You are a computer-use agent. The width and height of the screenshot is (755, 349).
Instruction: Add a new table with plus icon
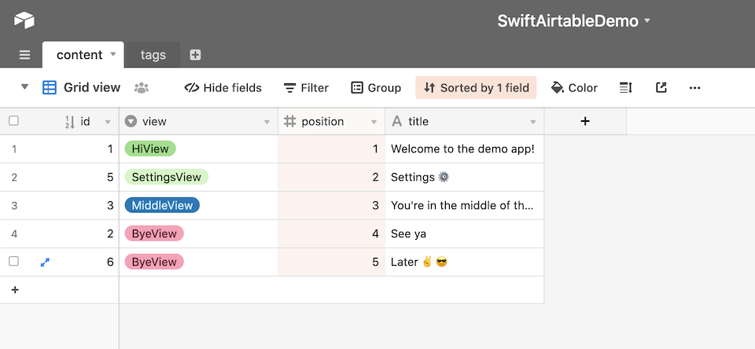coord(195,55)
